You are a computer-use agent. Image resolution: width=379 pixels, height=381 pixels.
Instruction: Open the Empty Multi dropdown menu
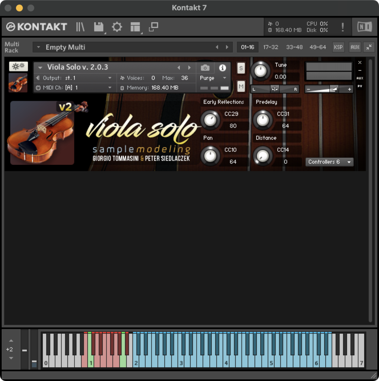pos(38,47)
